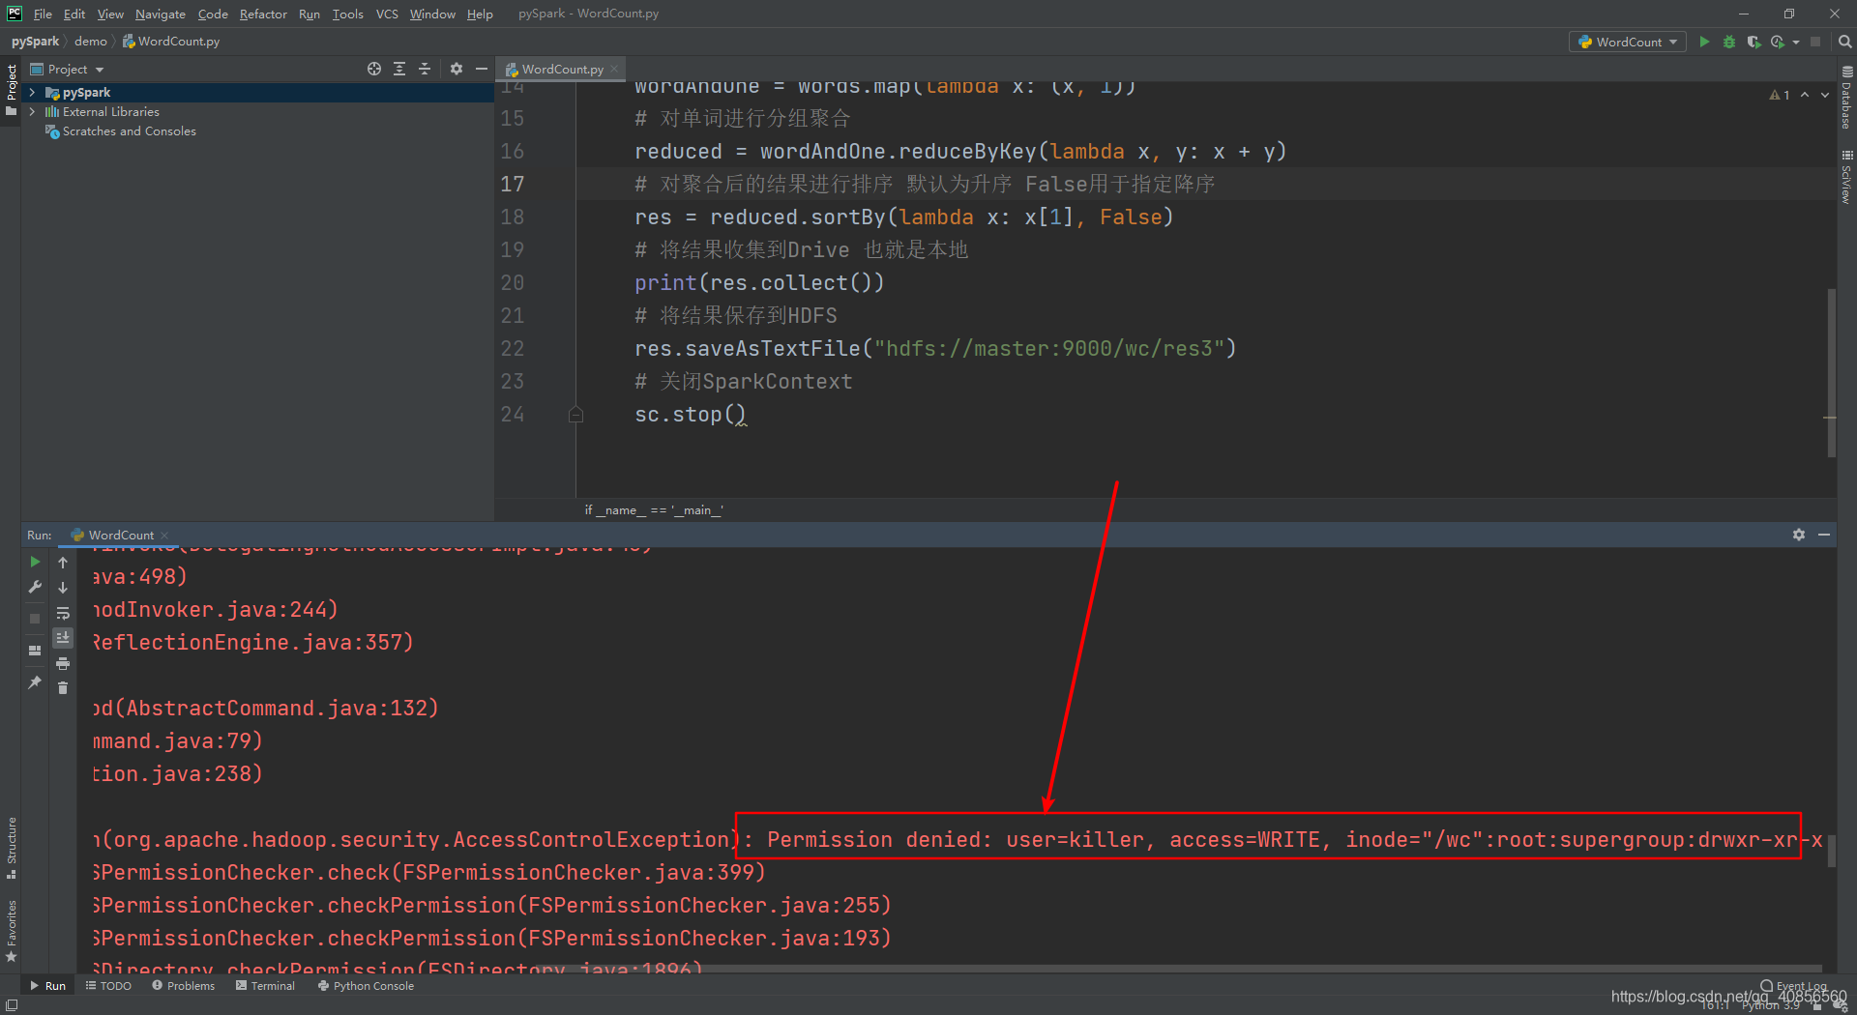Click demo in breadcrumb path
The height and width of the screenshot is (1015, 1857).
pyautogui.click(x=91, y=42)
